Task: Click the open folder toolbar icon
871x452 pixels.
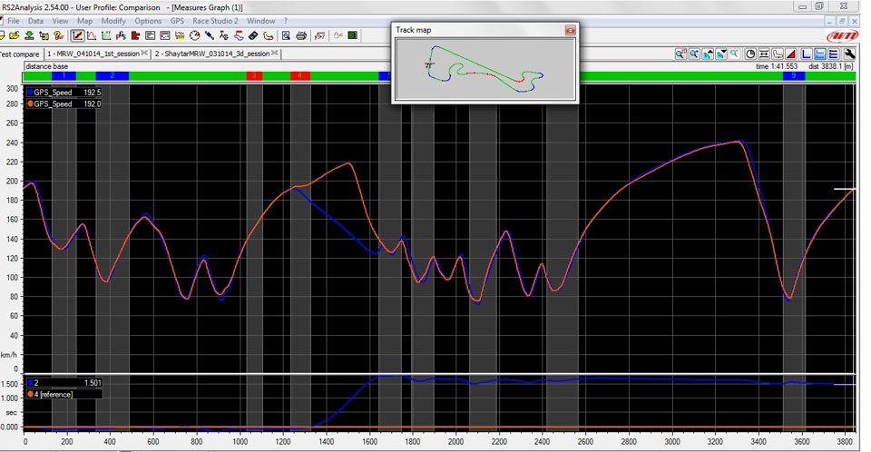Action: pyautogui.click(x=14, y=35)
